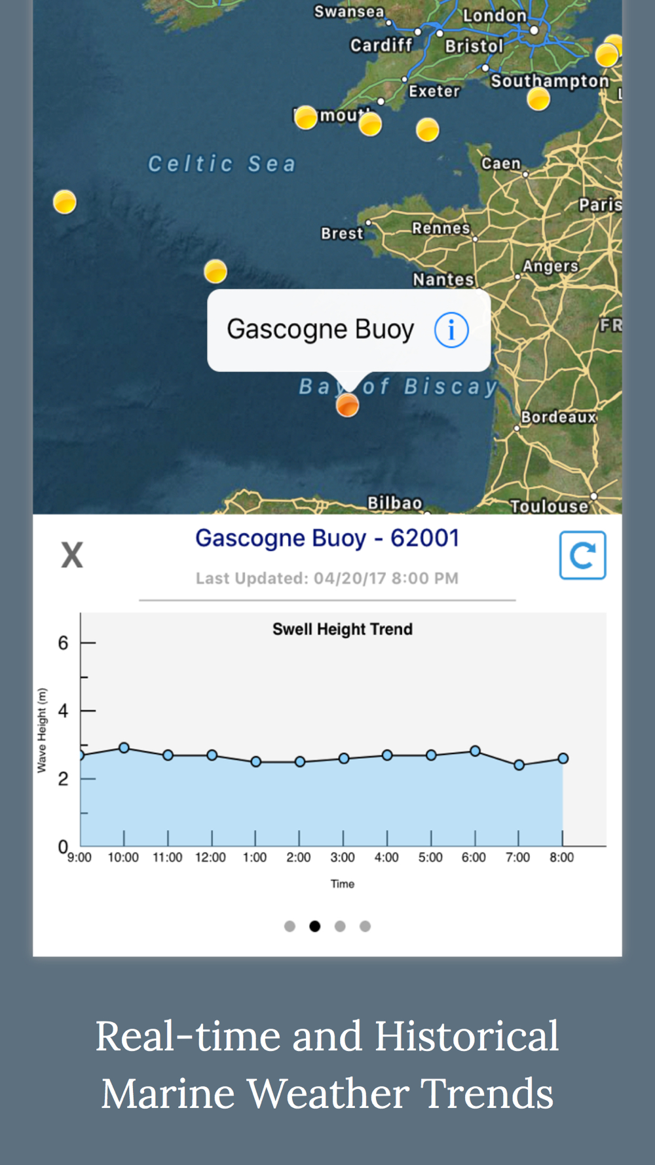655x1165 pixels.
Task: Tap the Swell Height Trend chart title
Action: pyautogui.click(x=343, y=629)
